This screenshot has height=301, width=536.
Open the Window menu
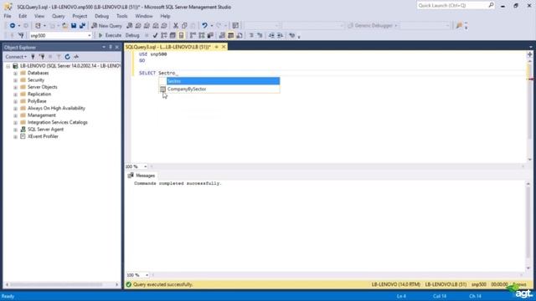(144, 16)
